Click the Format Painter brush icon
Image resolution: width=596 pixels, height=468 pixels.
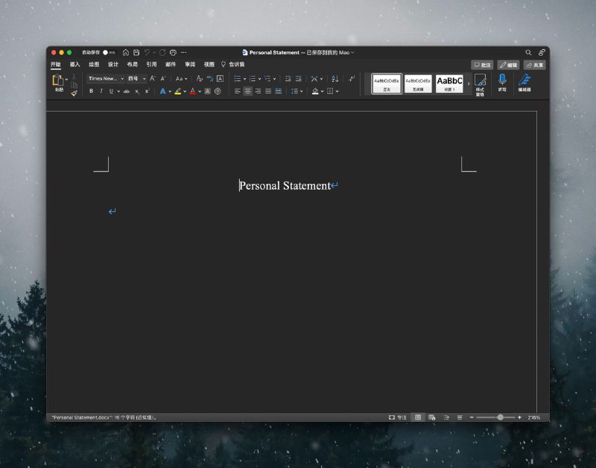click(x=74, y=93)
